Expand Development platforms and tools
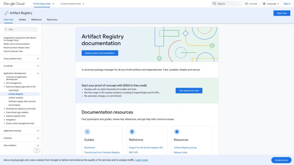This screenshot has height=165, width=294. coord(4,109)
